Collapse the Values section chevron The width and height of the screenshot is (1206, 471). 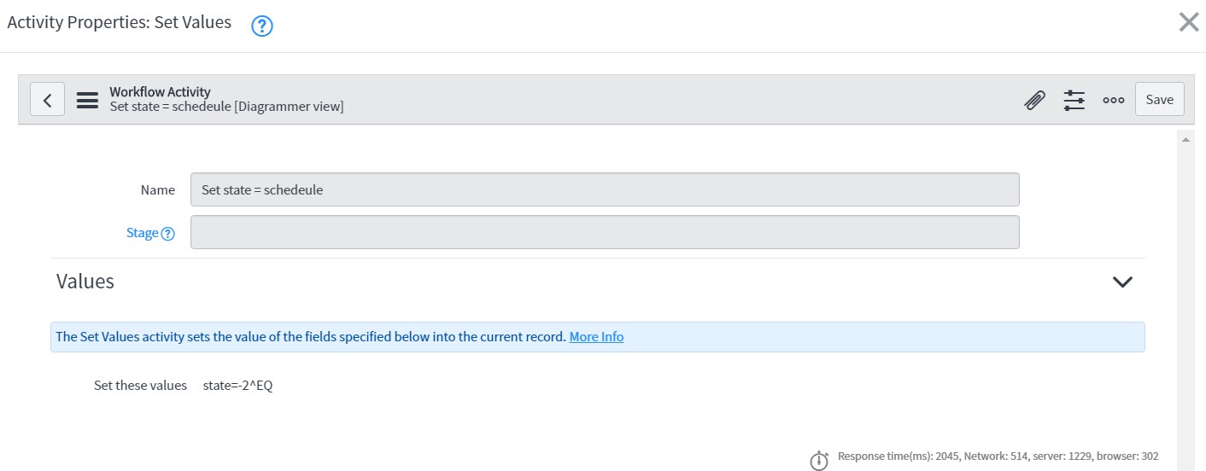point(1122,282)
